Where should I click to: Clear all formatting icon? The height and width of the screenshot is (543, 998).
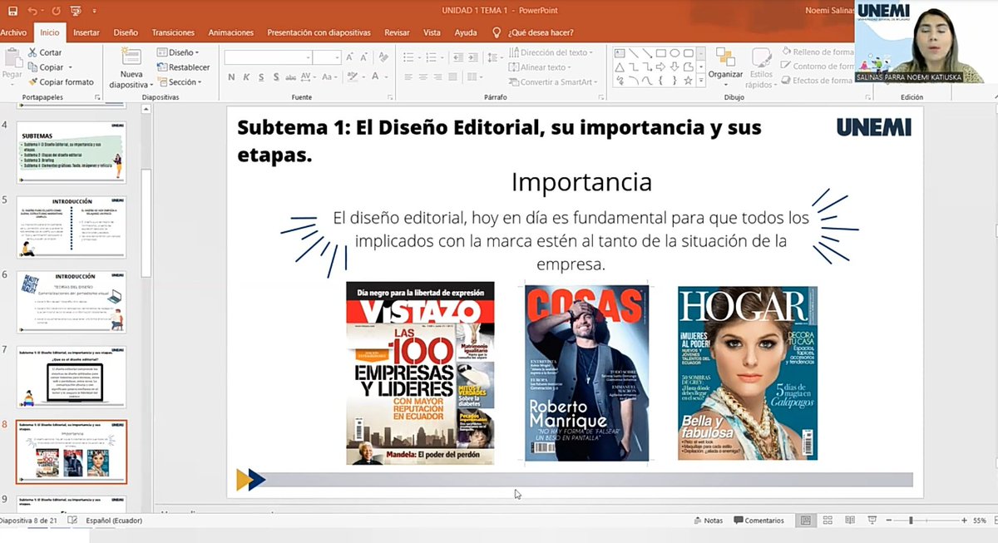point(383,57)
